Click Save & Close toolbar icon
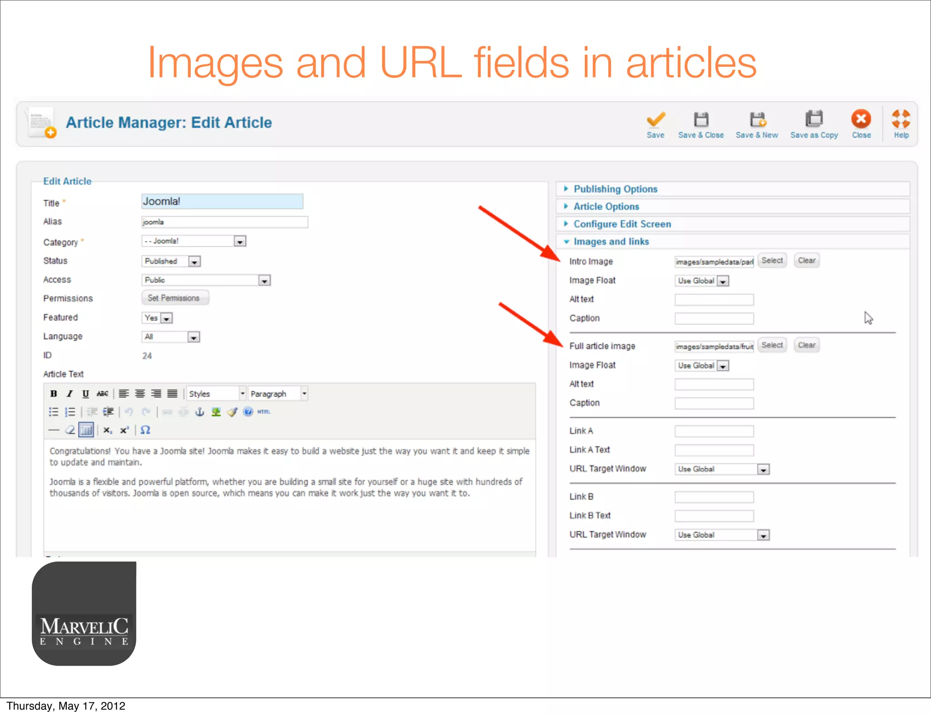931x716 pixels. pyautogui.click(x=701, y=119)
